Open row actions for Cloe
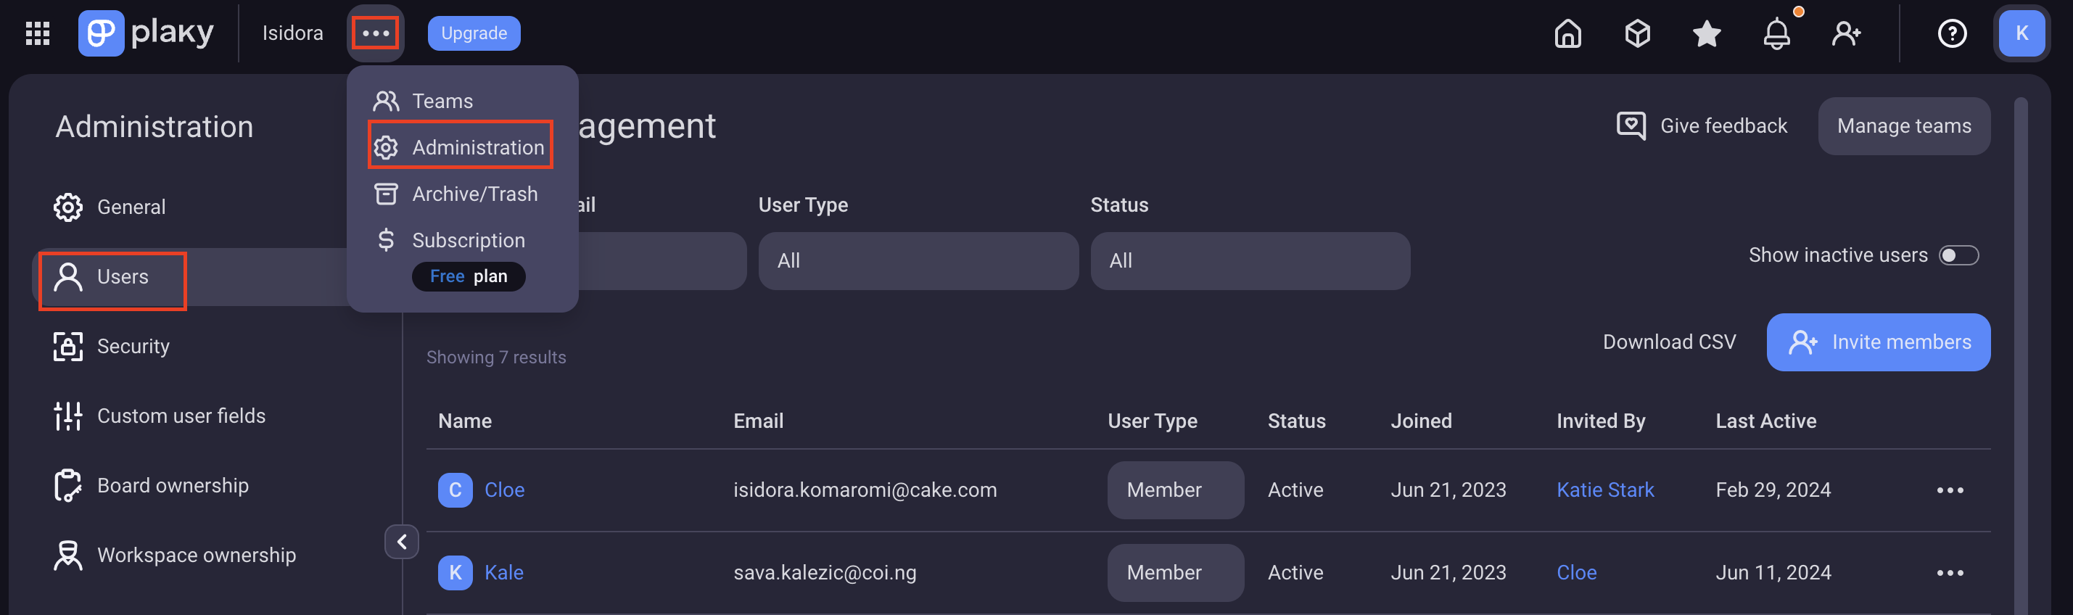Viewport: 2073px width, 615px height. tap(1950, 490)
